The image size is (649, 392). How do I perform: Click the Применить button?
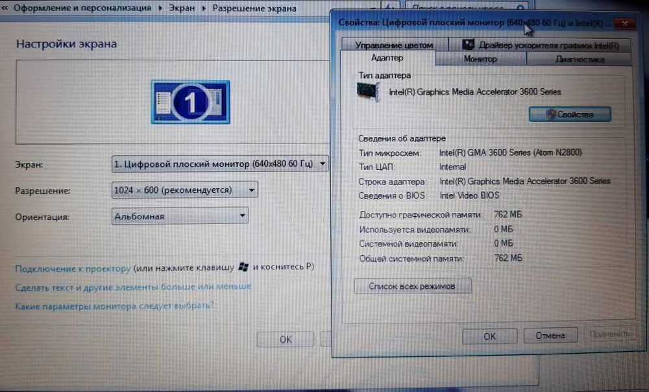point(609,334)
